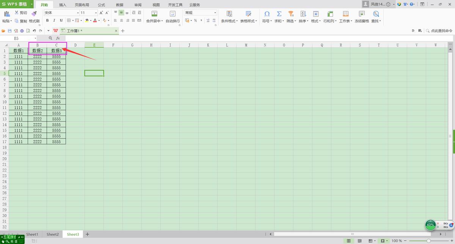
Task: Click the Format Painter (格式刷) icon
Action: click(x=34, y=14)
